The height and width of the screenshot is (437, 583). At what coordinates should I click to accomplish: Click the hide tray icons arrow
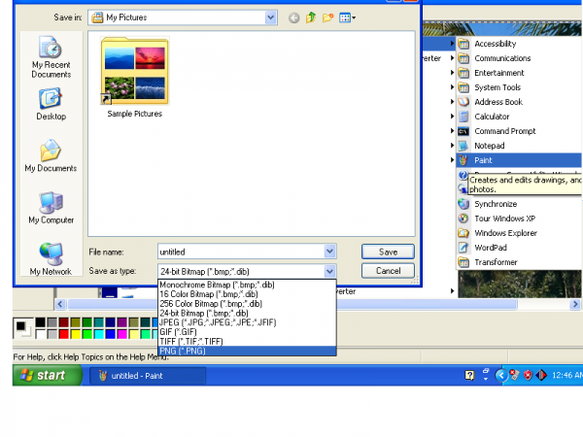[500, 375]
